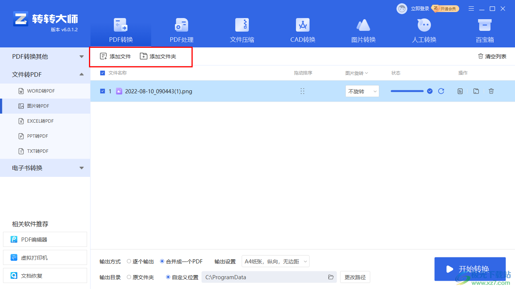This screenshot has height=289, width=515.
Task: Click the 操作 column header
Action: [463, 73]
